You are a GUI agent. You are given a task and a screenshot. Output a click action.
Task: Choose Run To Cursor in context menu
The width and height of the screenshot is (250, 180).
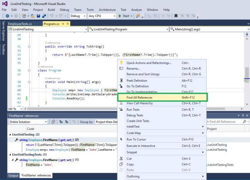162,140
